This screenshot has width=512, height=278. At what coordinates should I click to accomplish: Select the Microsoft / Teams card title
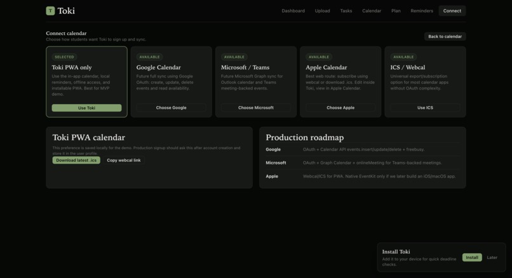pos(245,67)
